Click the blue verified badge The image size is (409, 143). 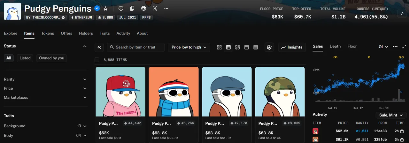pyautogui.click(x=97, y=8)
